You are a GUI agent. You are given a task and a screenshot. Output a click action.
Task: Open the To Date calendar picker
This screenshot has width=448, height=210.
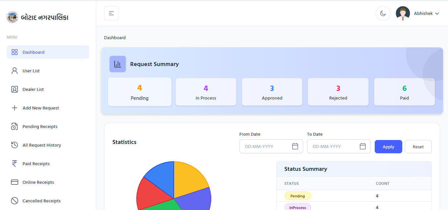tap(362, 146)
